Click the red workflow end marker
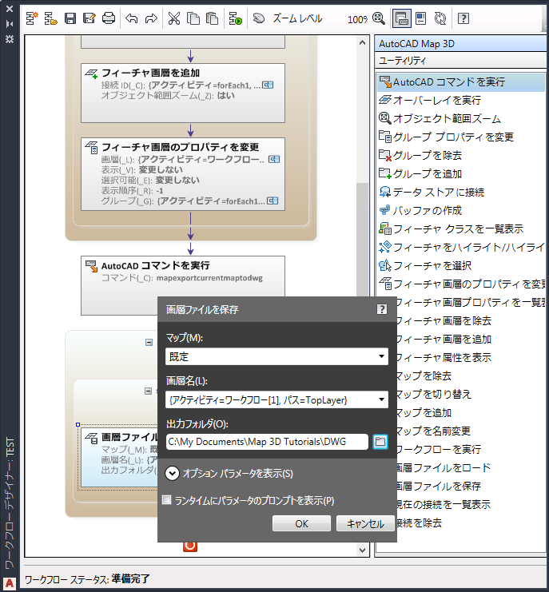The height and width of the screenshot is (592, 549). click(190, 546)
